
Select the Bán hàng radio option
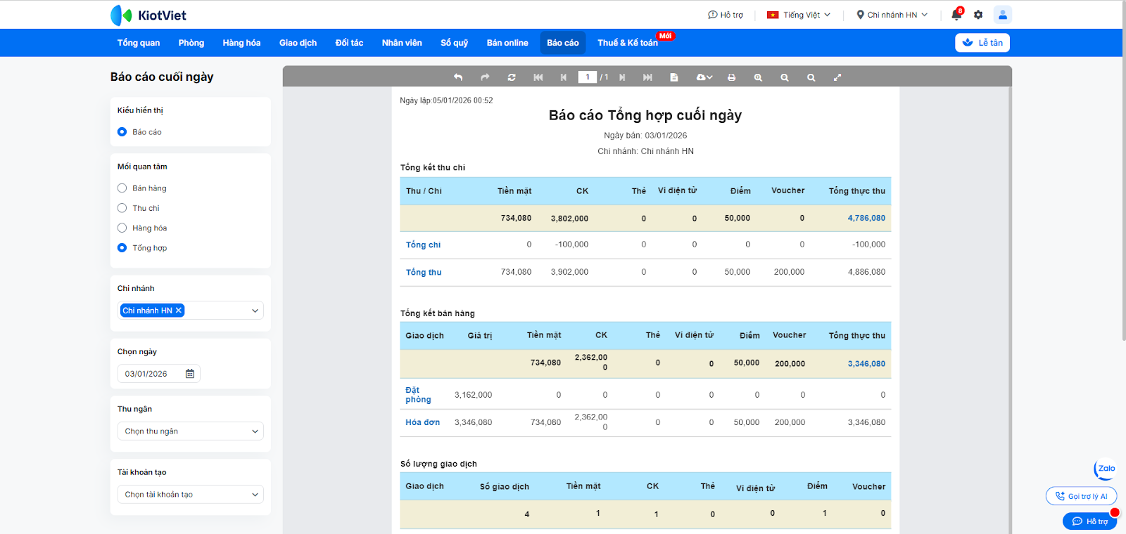tap(122, 188)
